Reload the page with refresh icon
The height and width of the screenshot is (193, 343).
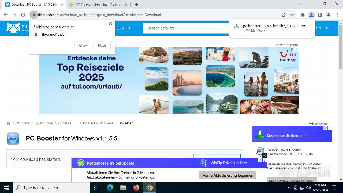(x=23, y=15)
